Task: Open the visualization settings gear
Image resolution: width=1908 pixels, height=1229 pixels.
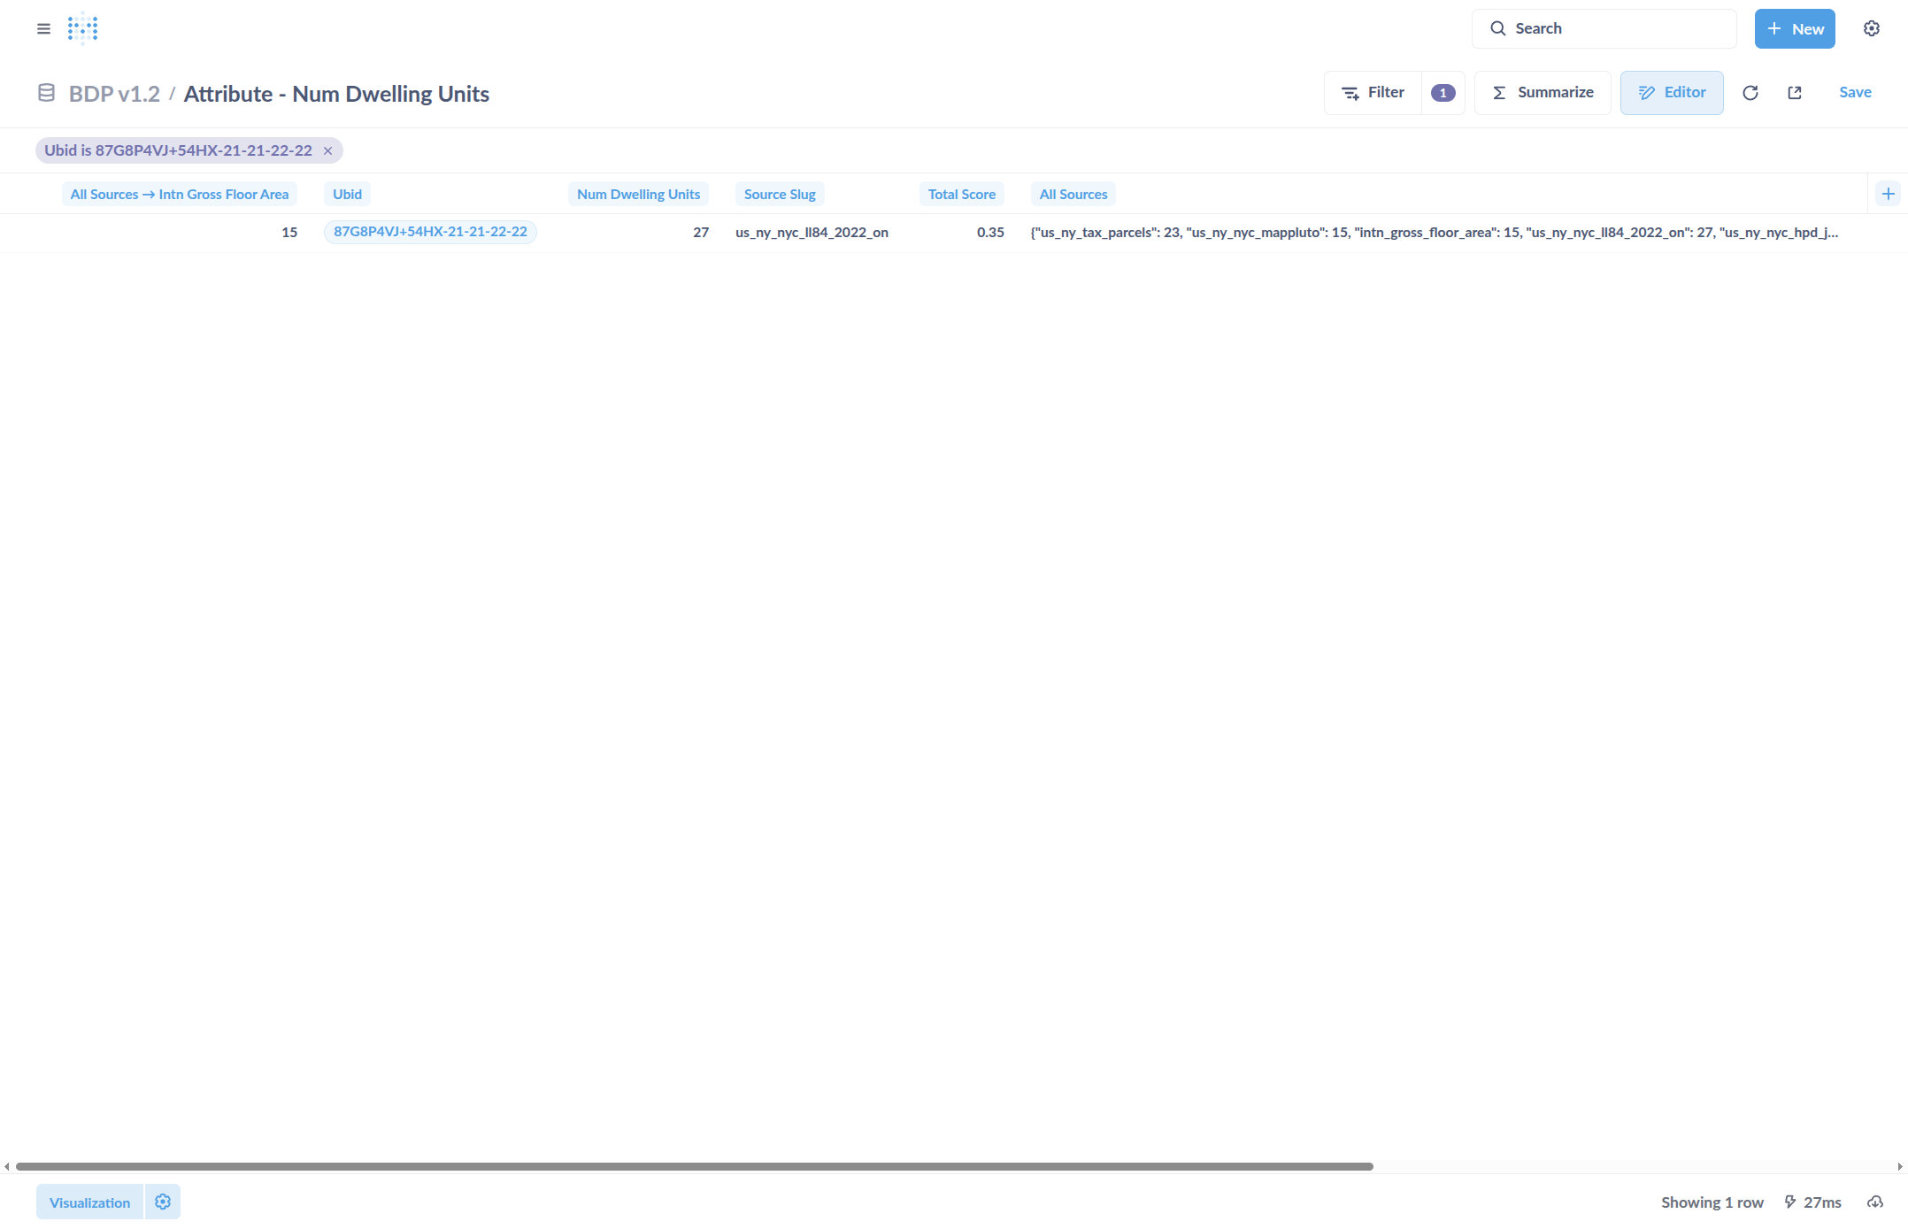Action: 162,1202
